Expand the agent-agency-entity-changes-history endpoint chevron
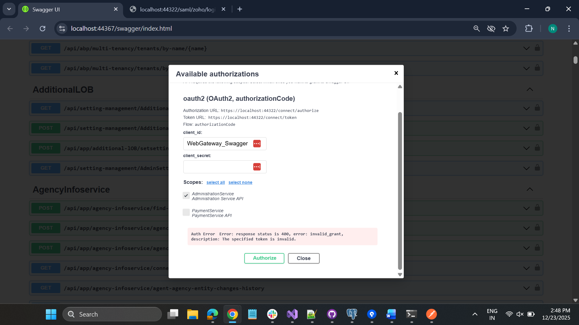 tap(526, 288)
